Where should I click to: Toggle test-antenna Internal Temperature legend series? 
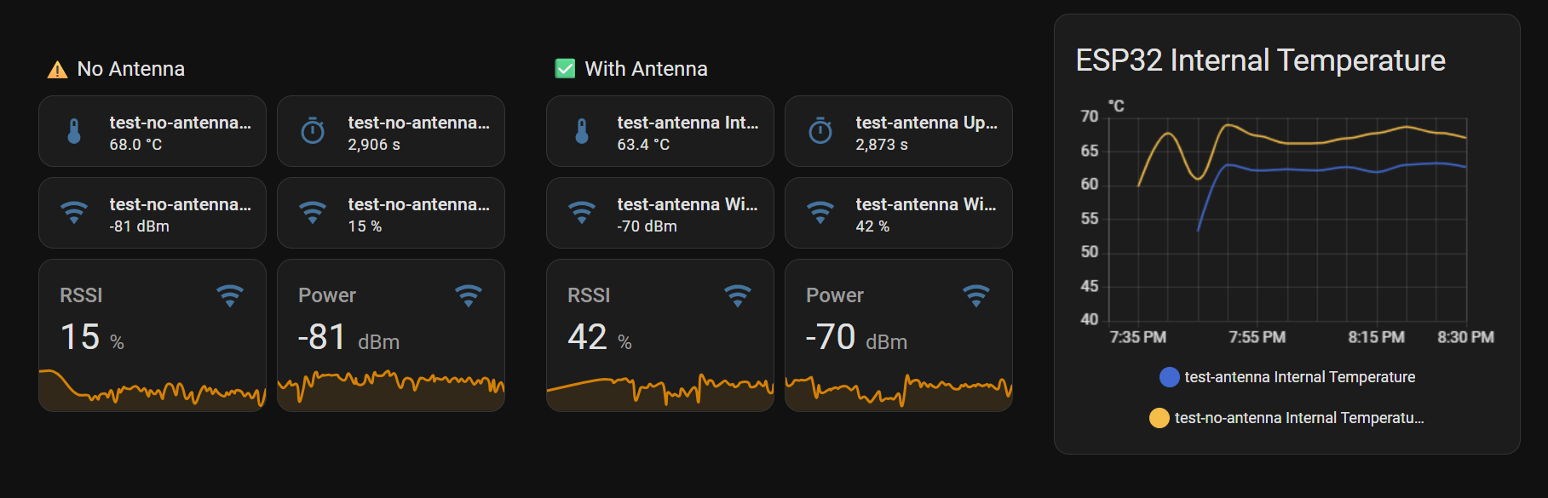click(1299, 377)
